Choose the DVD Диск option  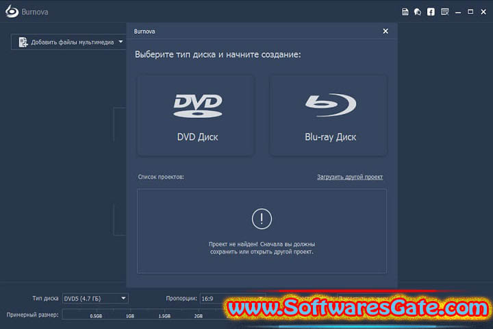point(196,115)
